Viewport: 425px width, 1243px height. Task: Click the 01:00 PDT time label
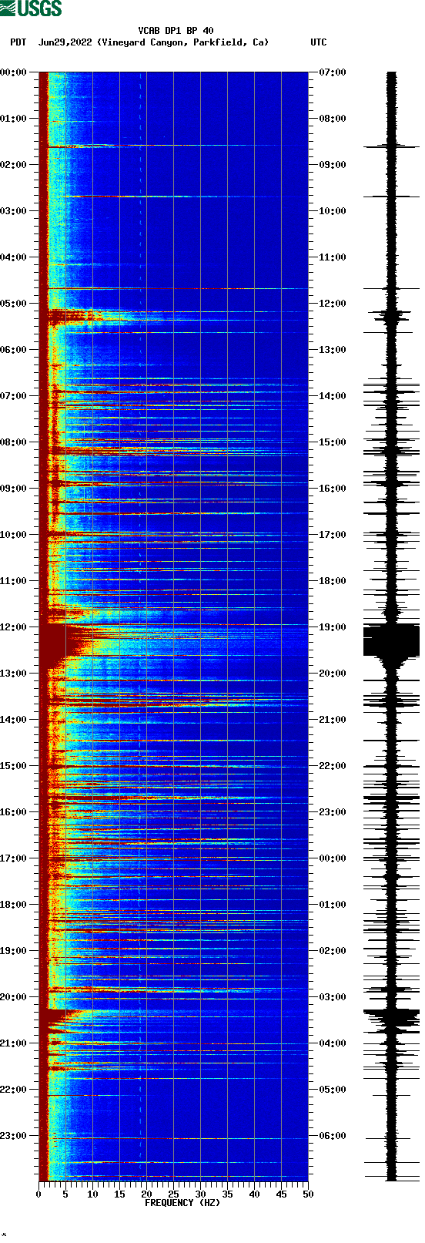pyautogui.click(x=14, y=119)
